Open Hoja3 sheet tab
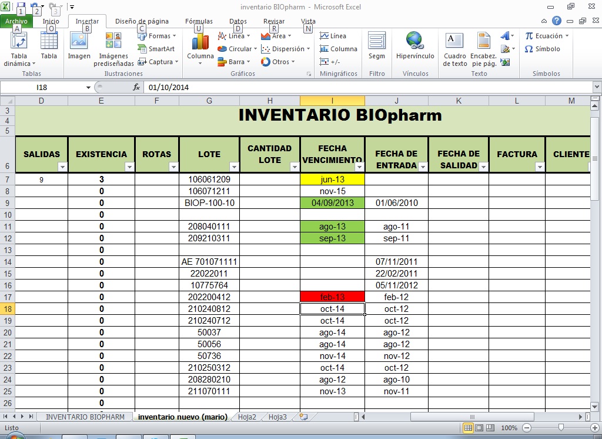The width and height of the screenshot is (602, 439). click(277, 417)
